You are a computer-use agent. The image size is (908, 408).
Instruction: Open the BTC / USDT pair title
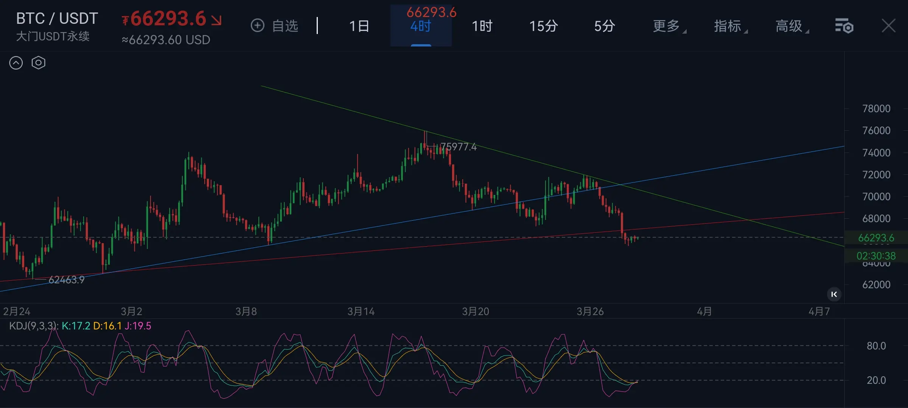[57, 19]
